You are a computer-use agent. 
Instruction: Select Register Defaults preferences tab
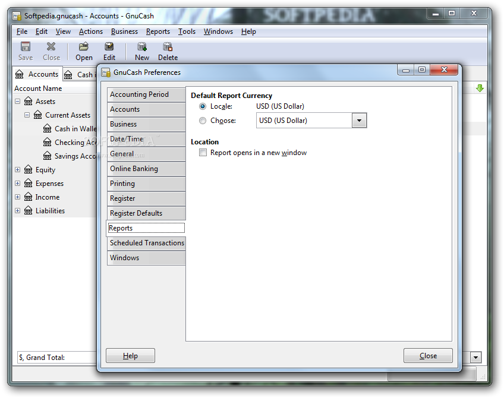[x=146, y=213]
